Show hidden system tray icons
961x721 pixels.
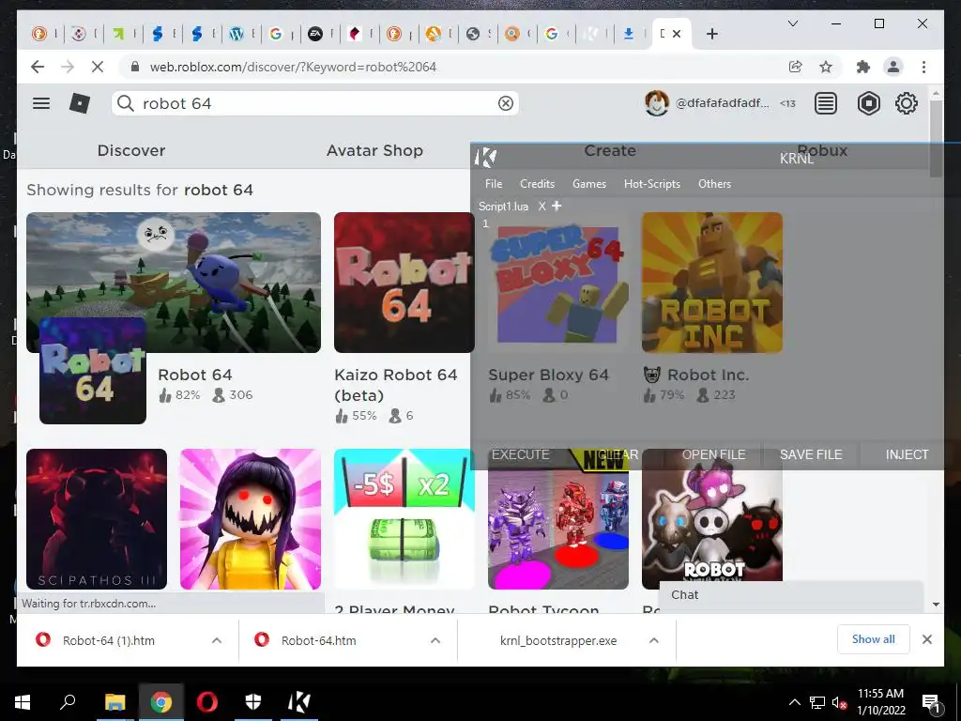[794, 702]
